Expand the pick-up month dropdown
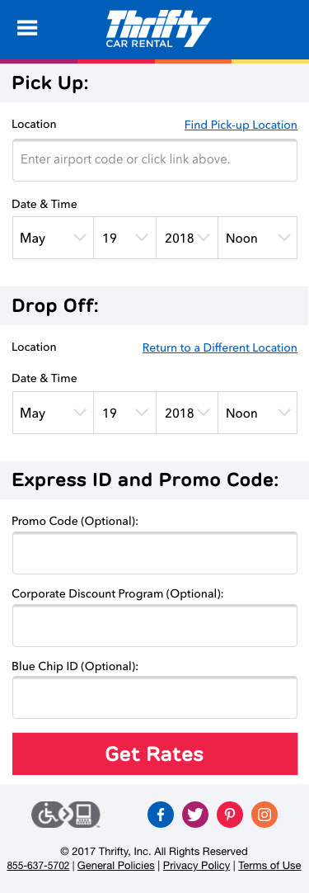 [53, 238]
